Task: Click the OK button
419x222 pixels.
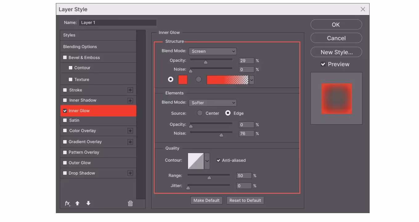Action: pyautogui.click(x=336, y=25)
